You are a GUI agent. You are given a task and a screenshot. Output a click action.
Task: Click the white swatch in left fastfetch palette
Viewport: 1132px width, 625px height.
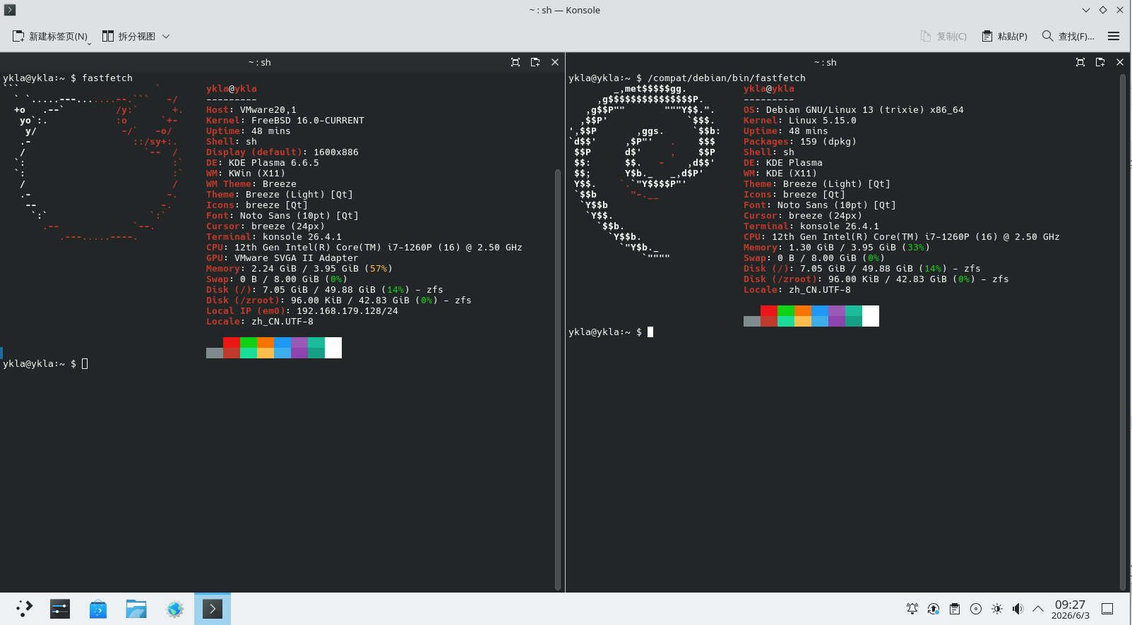333,348
